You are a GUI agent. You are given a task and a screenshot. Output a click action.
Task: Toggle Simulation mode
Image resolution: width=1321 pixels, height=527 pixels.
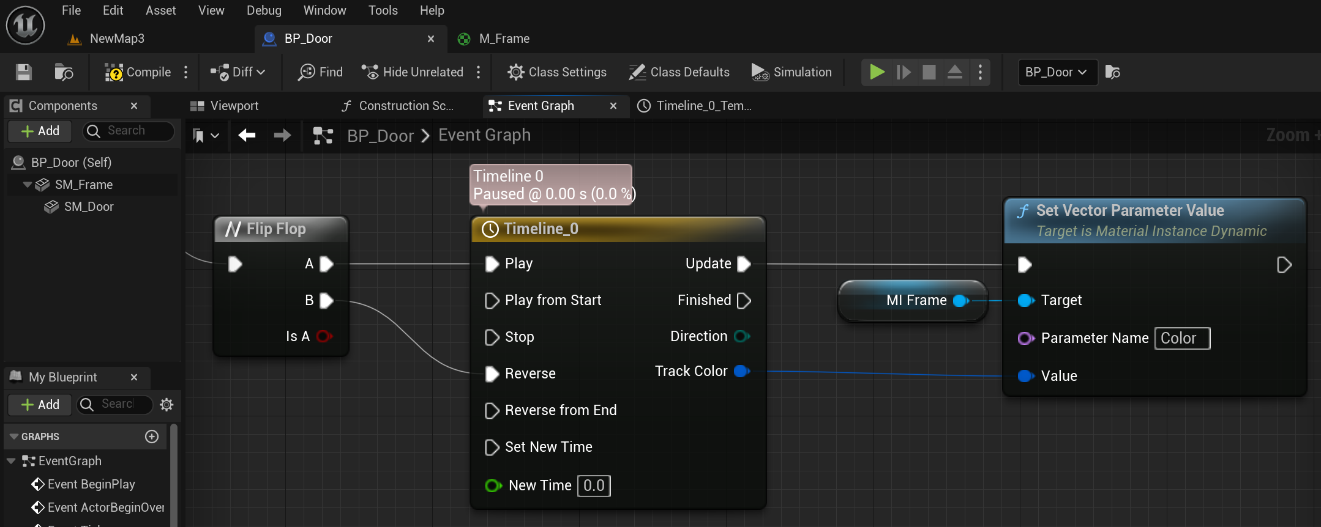tap(791, 72)
